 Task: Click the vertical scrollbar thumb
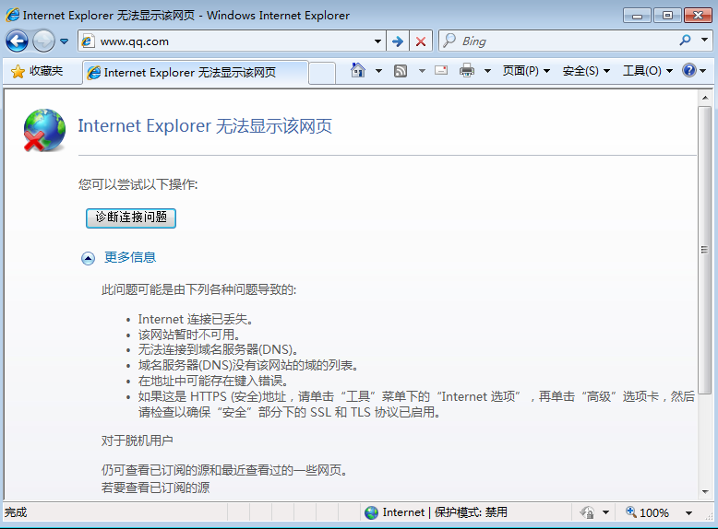coord(705,250)
